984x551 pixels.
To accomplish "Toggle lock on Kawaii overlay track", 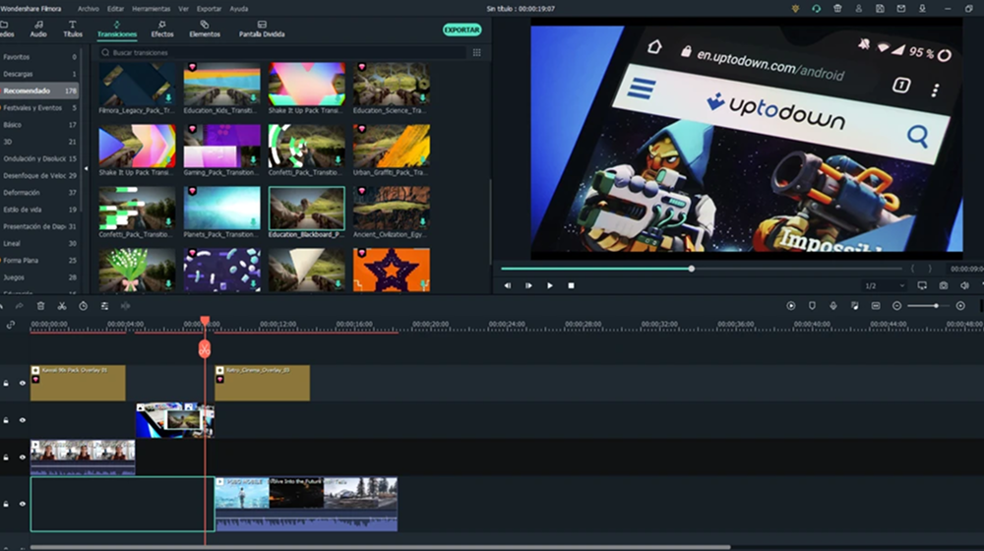I will (6, 383).
